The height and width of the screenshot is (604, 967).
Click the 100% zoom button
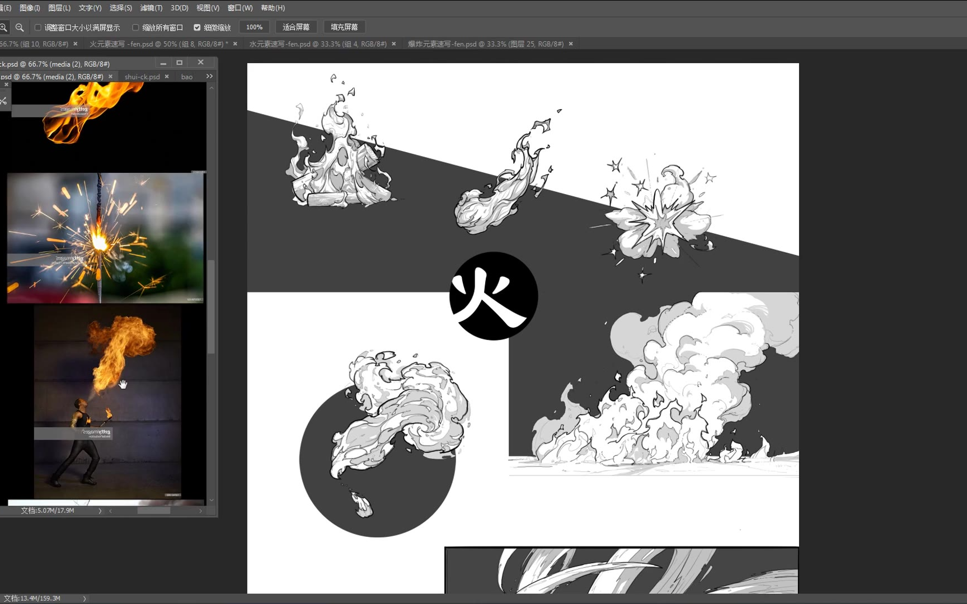[x=254, y=27]
